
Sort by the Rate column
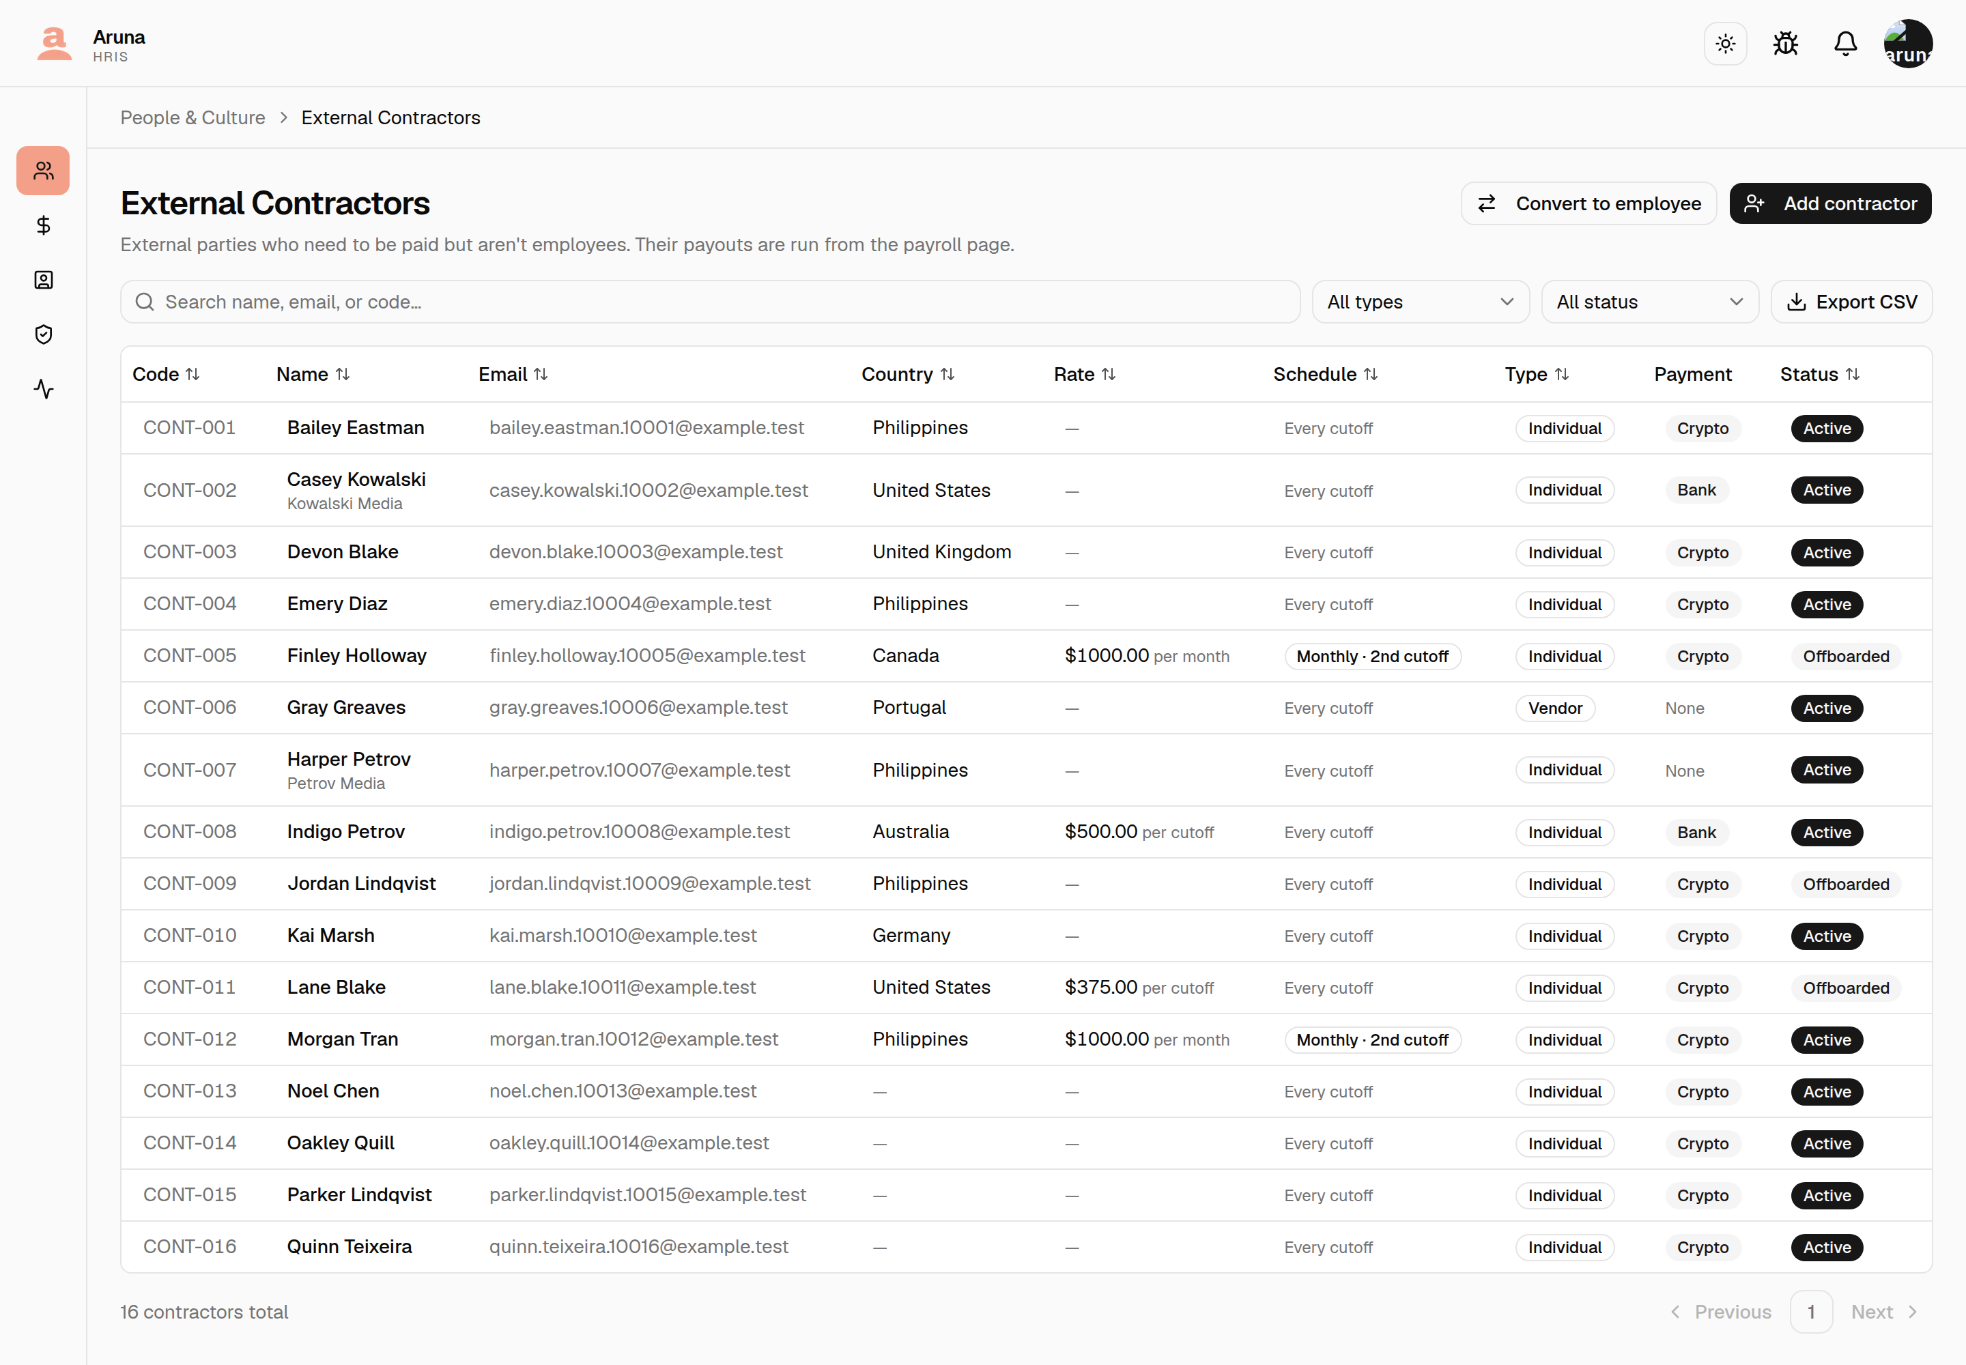[1085, 375]
